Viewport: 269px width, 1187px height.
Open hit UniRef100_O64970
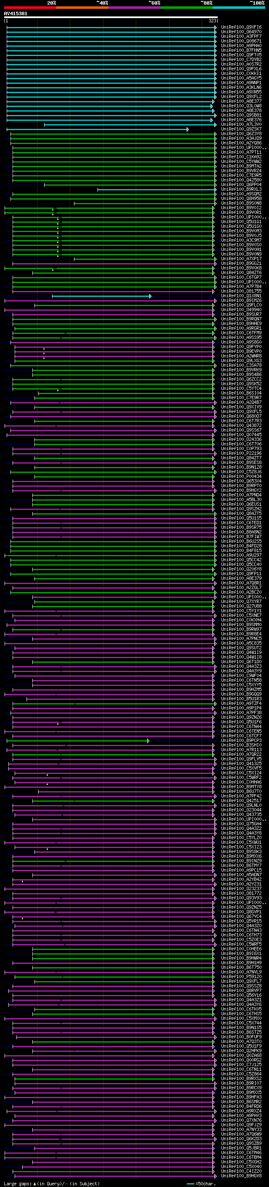tap(241, 32)
